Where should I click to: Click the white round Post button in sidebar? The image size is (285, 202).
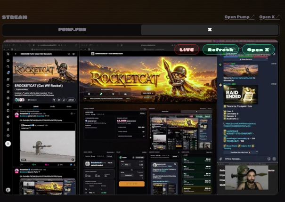8,144
